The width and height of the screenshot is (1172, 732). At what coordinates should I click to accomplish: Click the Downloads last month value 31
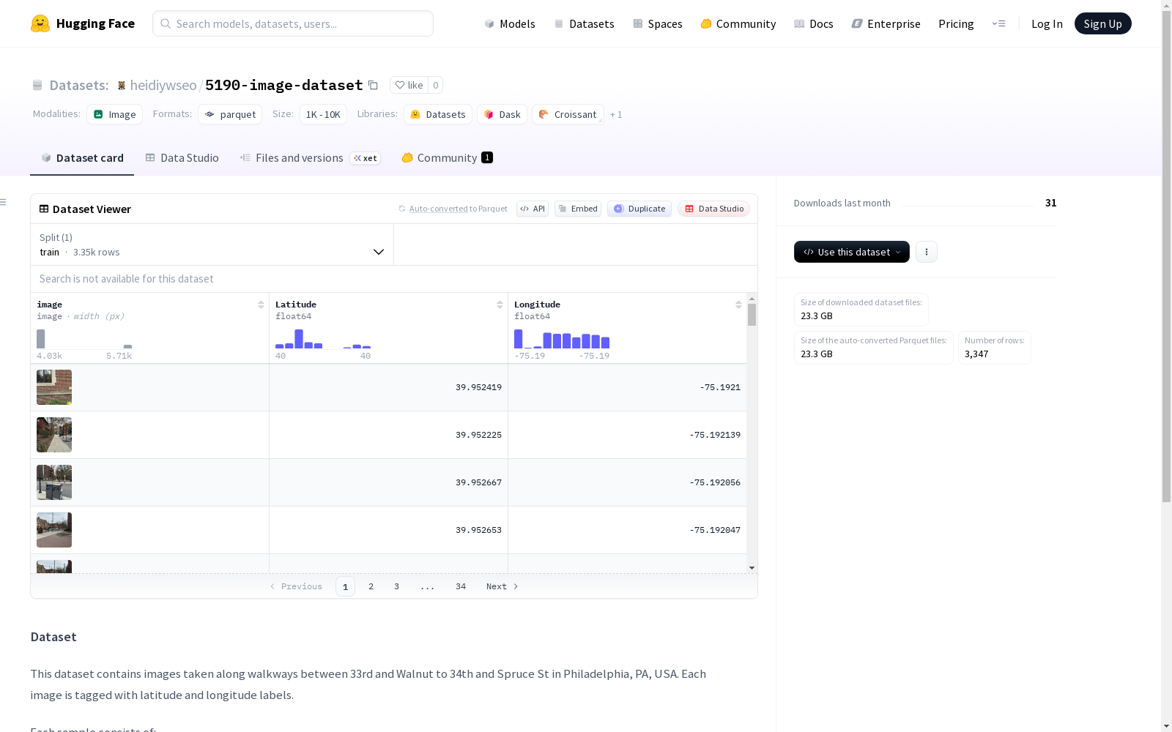(1050, 203)
